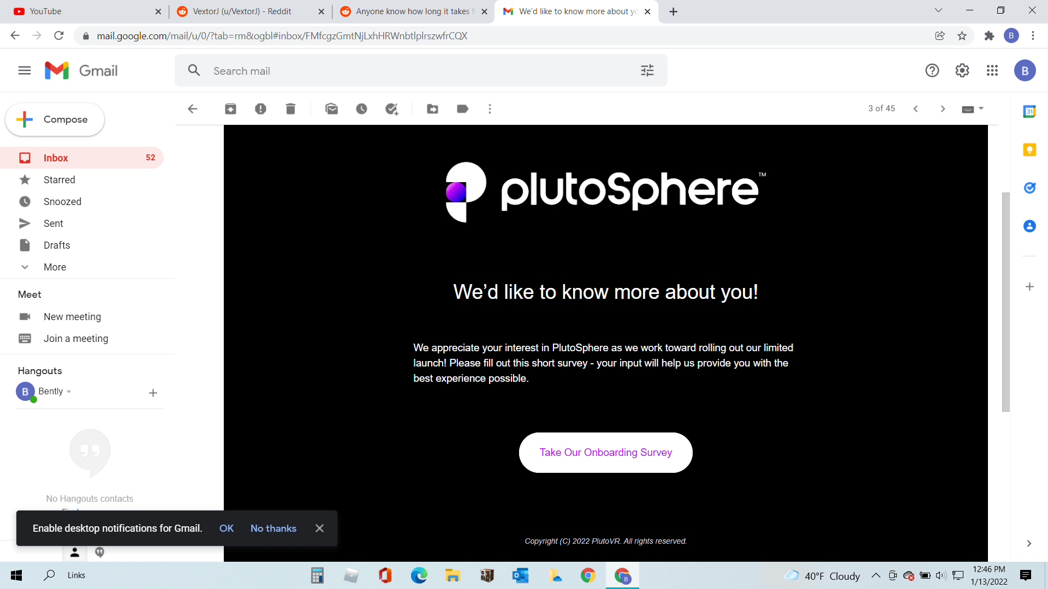Delete the email with trash icon
Viewport: 1048px width, 589px height.
[290, 109]
